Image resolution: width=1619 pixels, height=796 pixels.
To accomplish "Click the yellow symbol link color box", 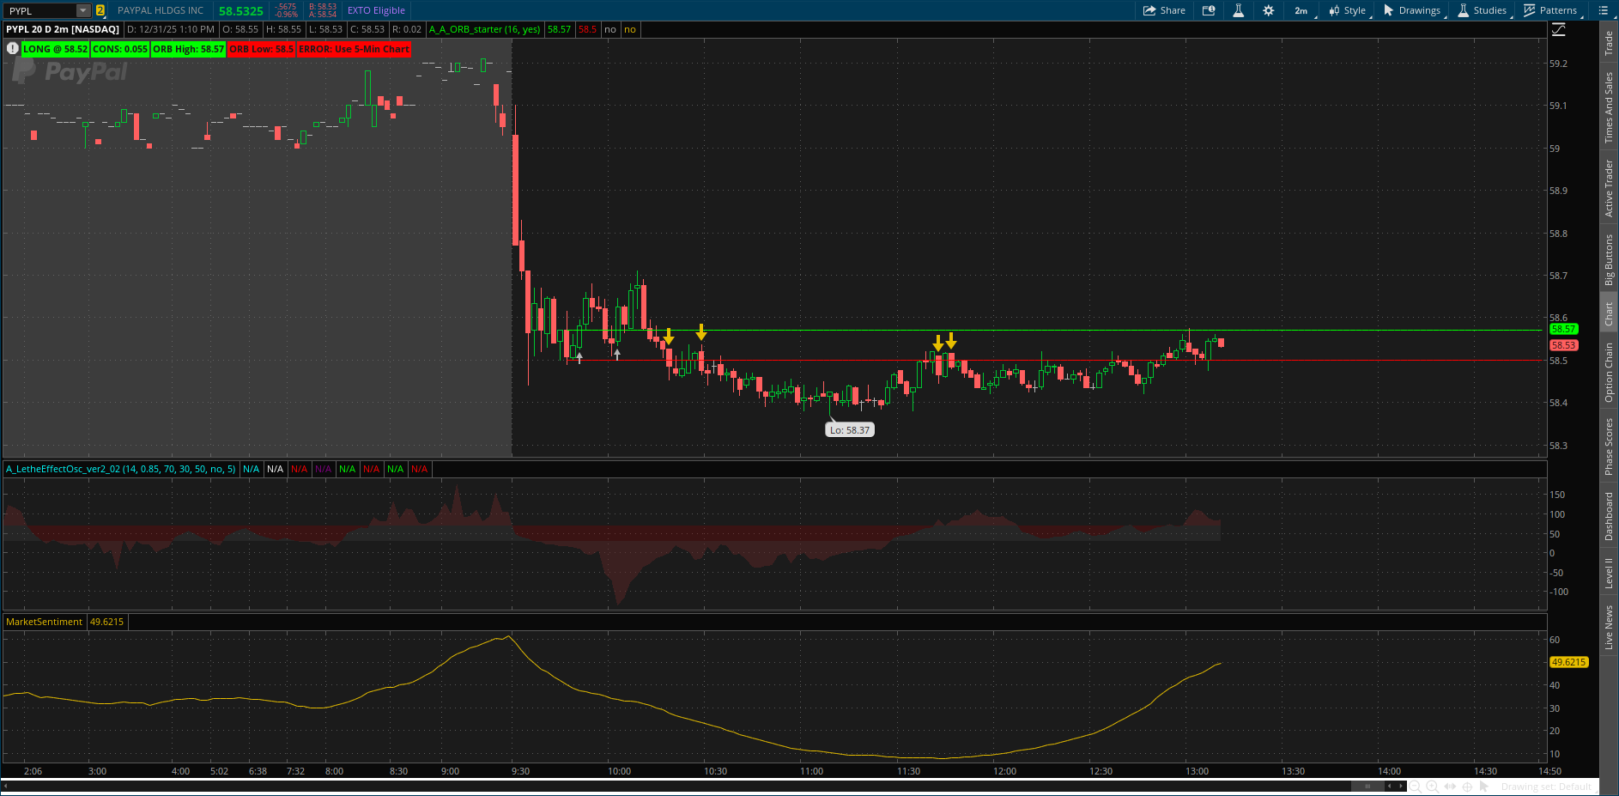I will pyautogui.click(x=100, y=10).
